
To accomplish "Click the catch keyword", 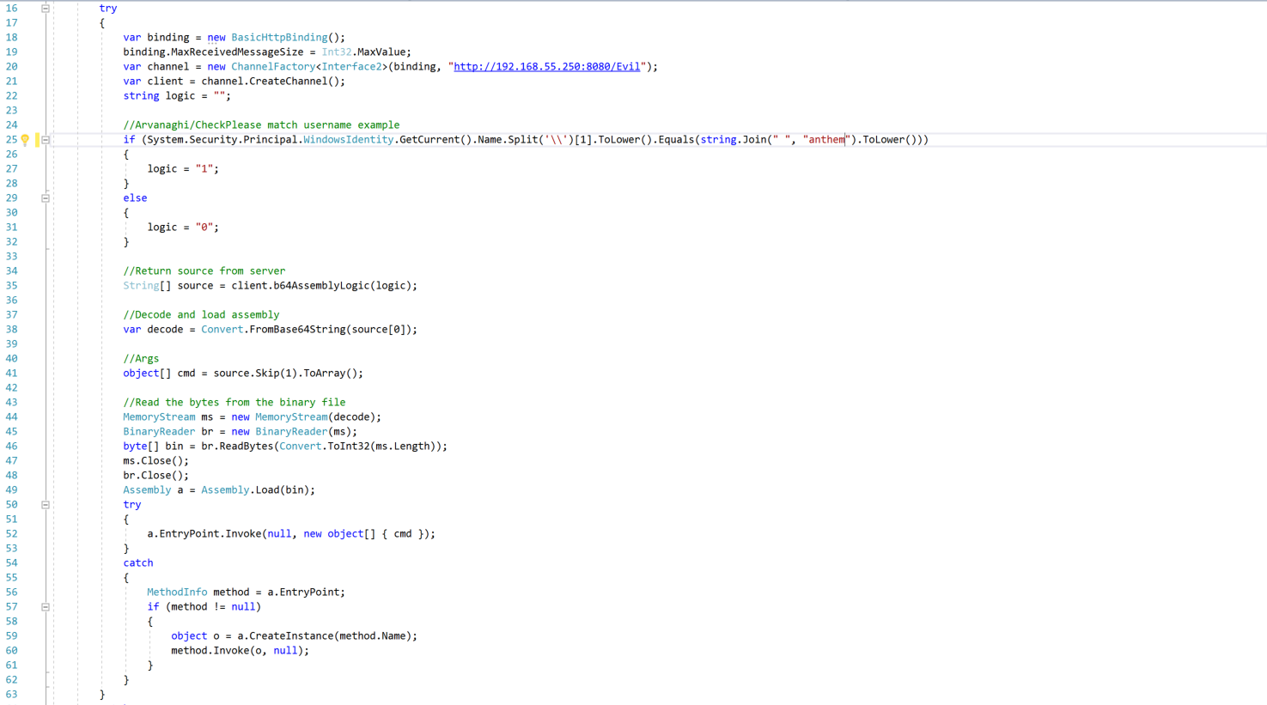I will pos(137,563).
